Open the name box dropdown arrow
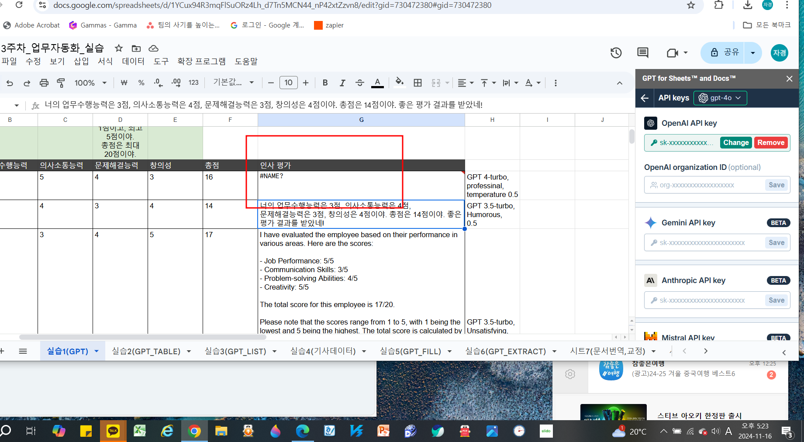 [17, 105]
